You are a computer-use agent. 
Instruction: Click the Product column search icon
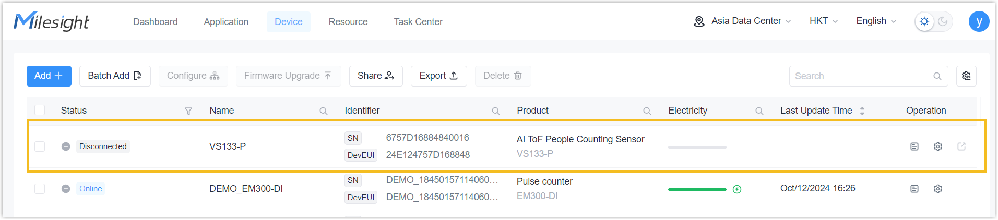(x=647, y=111)
